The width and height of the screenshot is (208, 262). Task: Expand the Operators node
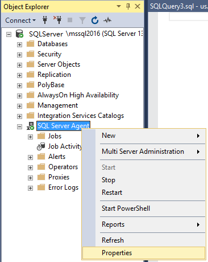[x=30, y=167]
